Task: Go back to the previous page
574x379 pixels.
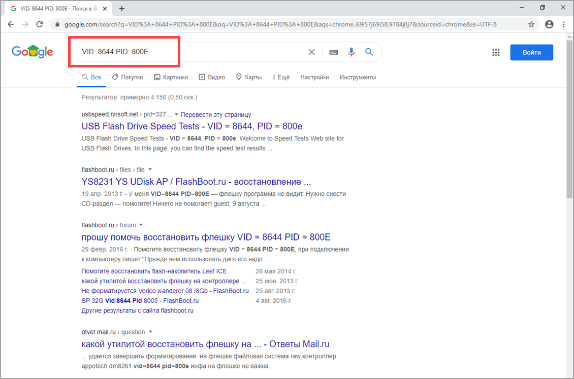Action: 11,24
